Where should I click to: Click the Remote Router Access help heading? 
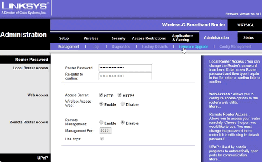[230, 114]
